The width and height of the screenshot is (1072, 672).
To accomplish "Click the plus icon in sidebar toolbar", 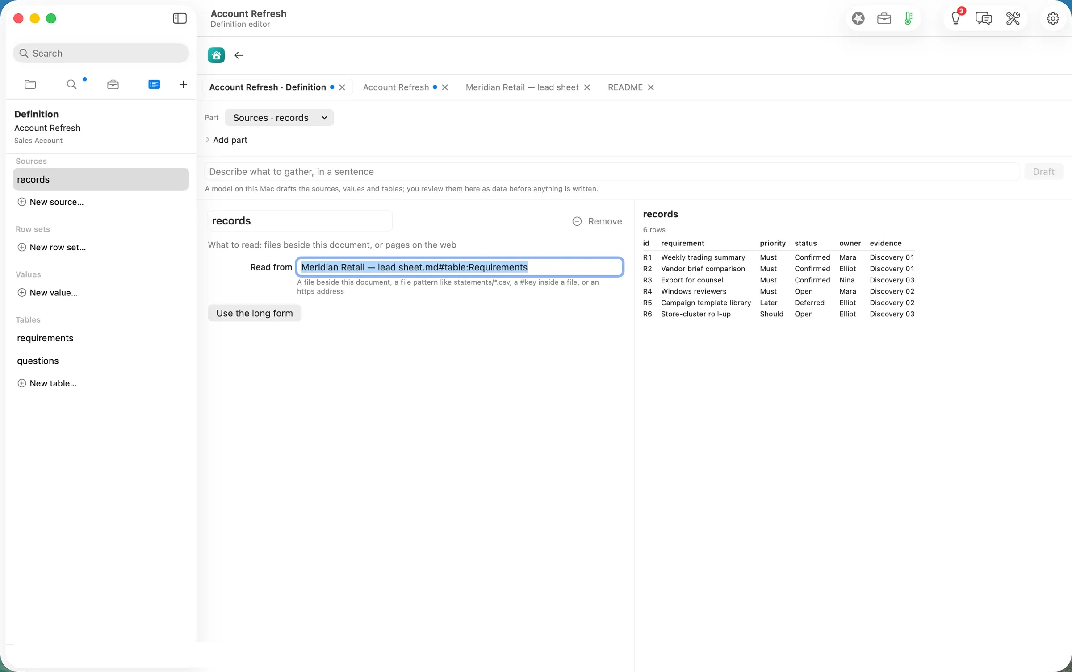I will click(x=183, y=84).
